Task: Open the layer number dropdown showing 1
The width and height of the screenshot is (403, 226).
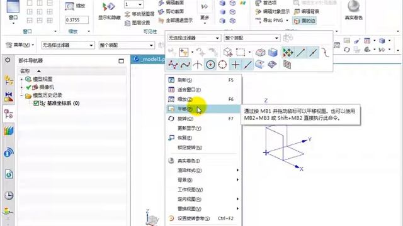Action: [140, 4]
